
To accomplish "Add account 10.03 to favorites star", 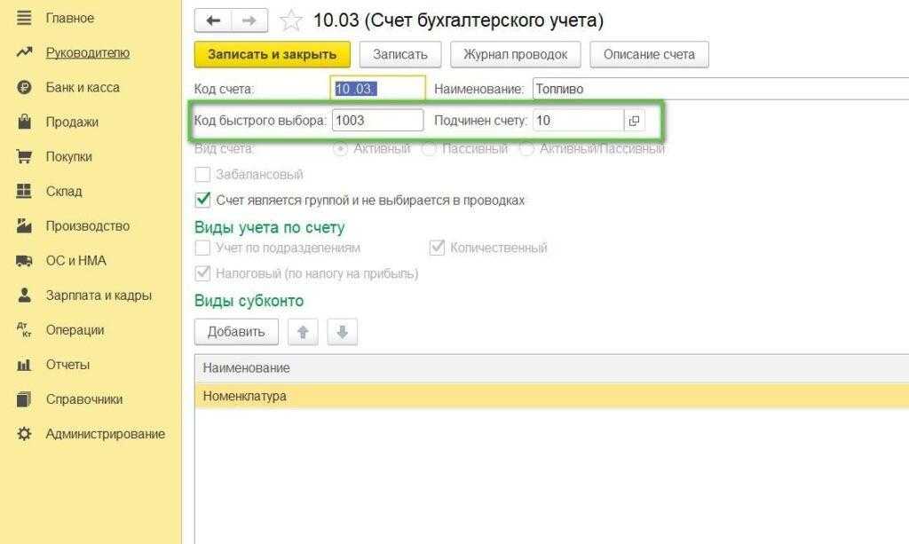I will (x=290, y=20).
